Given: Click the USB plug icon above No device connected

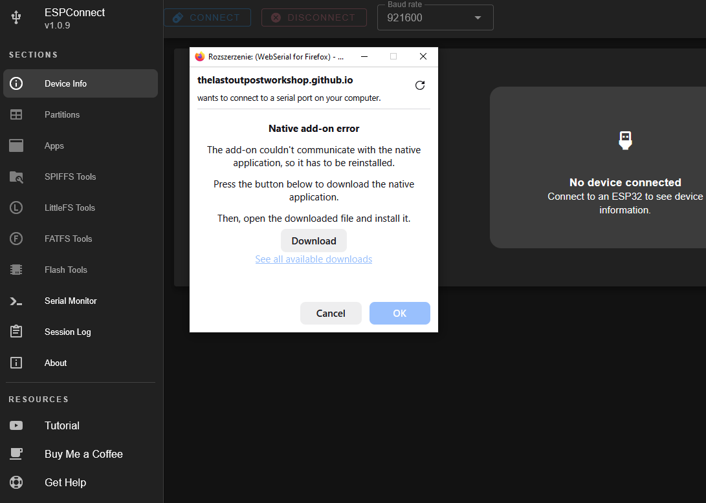Looking at the screenshot, I should coord(625,140).
